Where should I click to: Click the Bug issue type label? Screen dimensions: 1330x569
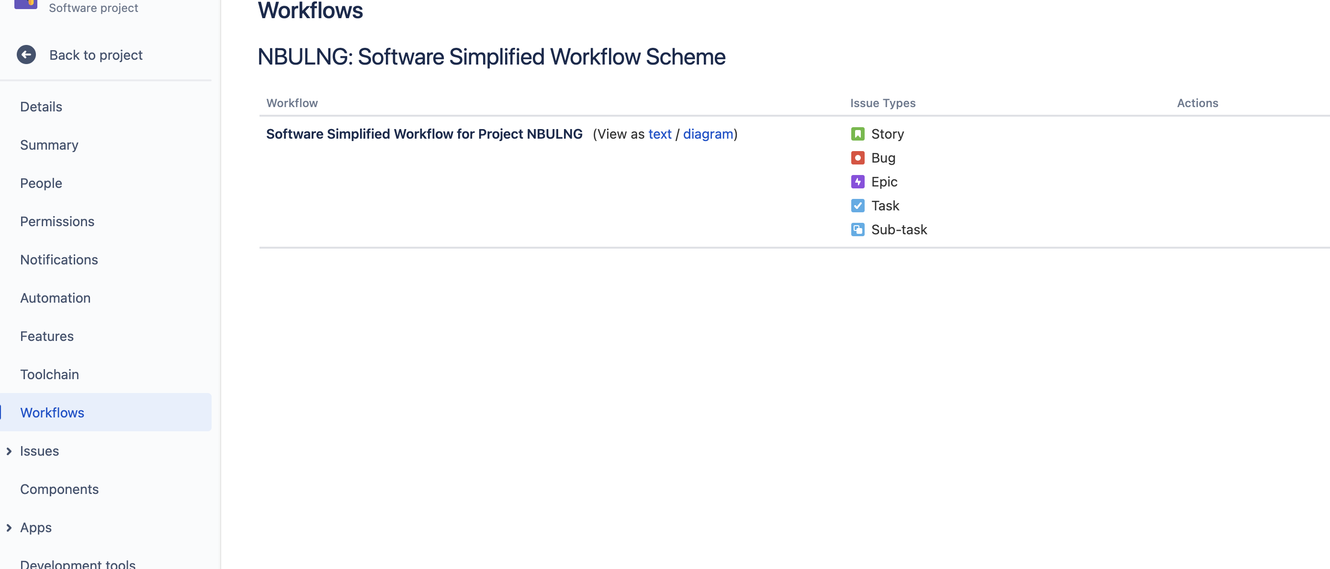tap(883, 158)
